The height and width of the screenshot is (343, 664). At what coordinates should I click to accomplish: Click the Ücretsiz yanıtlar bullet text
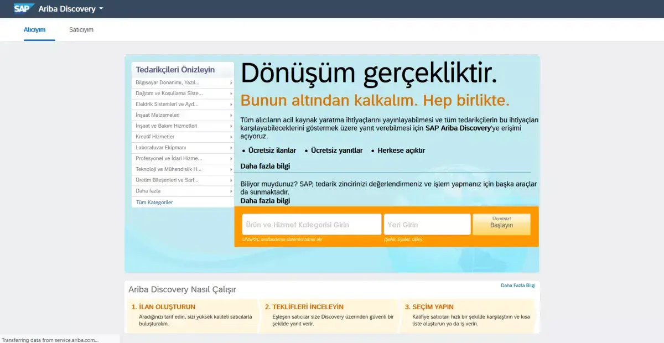tap(337, 150)
